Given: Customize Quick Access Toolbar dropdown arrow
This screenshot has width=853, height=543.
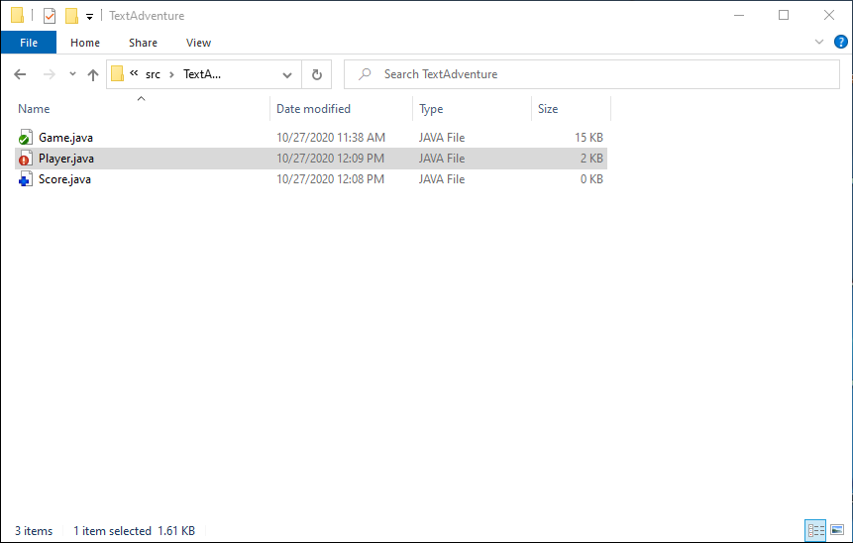Looking at the screenshot, I should [89, 16].
